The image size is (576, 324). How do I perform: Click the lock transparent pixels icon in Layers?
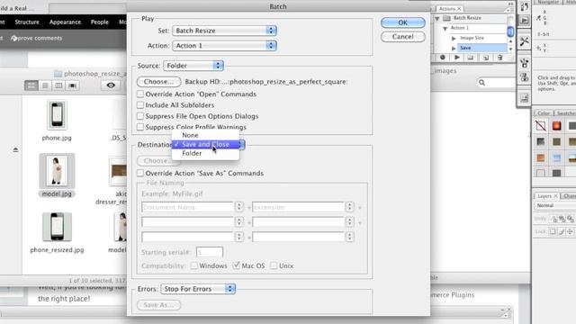(553, 231)
